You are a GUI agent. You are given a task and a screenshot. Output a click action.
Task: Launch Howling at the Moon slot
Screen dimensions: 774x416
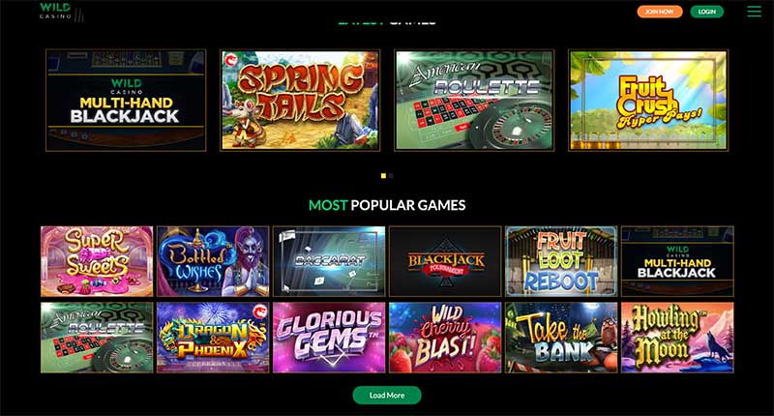click(x=677, y=338)
